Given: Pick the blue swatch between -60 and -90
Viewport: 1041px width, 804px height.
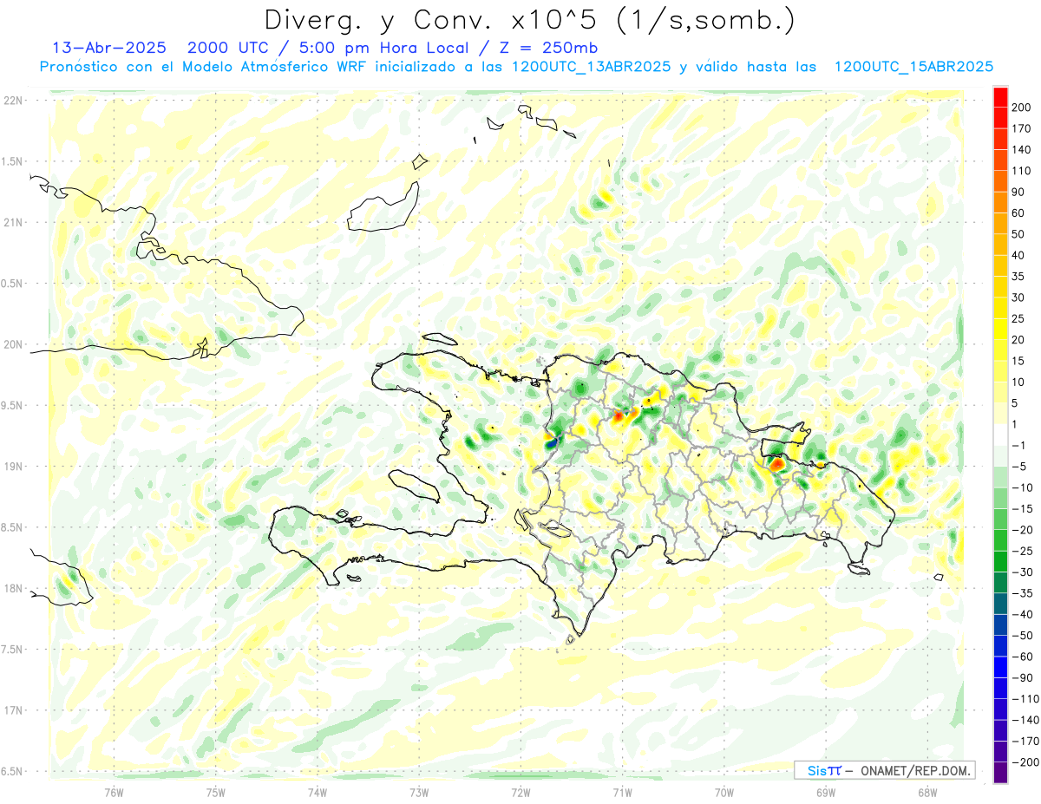Looking at the screenshot, I should click(x=1000, y=667).
